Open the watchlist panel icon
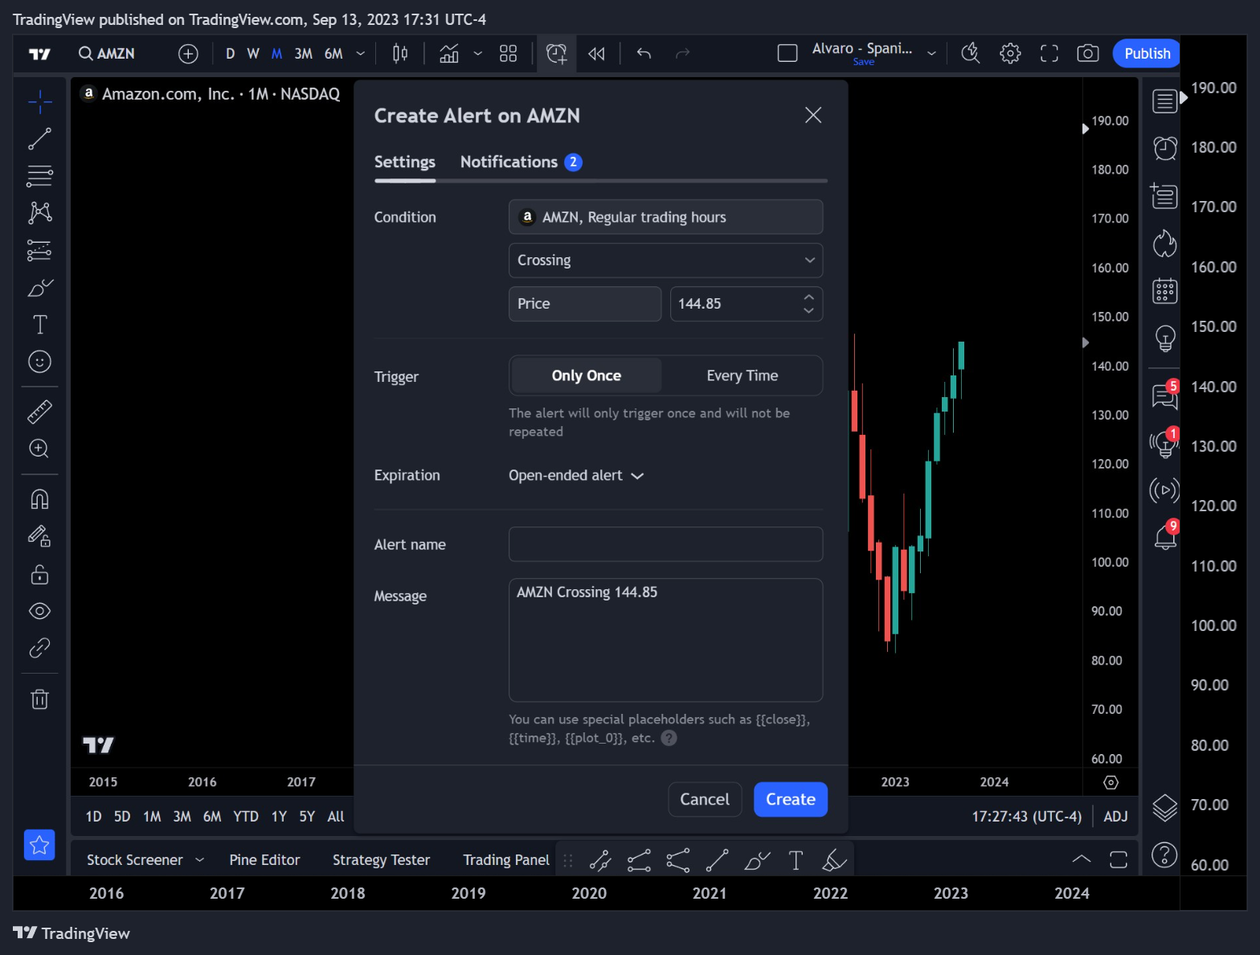 click(x=1165, y=101)
